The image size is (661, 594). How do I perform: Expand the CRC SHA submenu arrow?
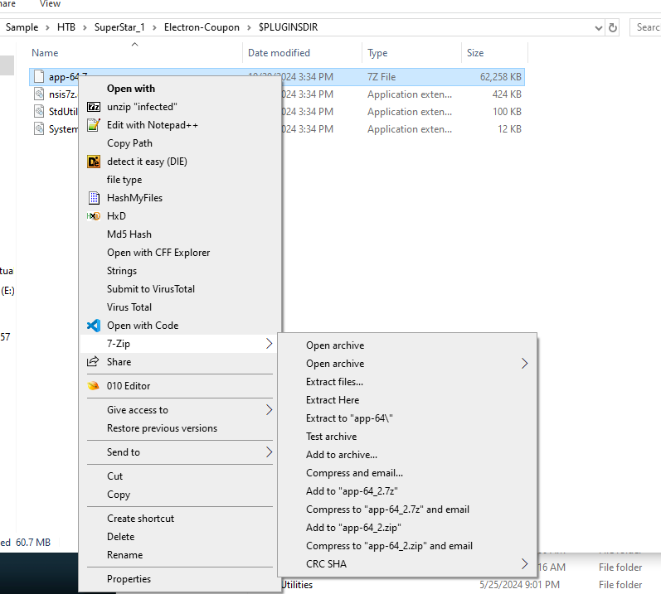pyautogui.click(x=524, y=564)
